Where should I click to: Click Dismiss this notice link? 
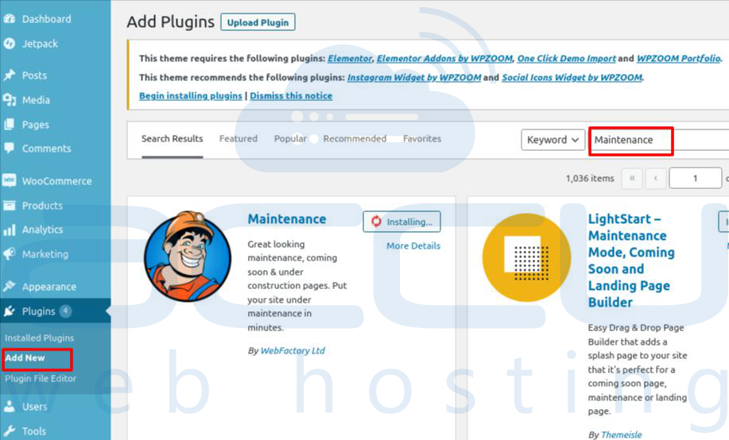pos(291,95)
